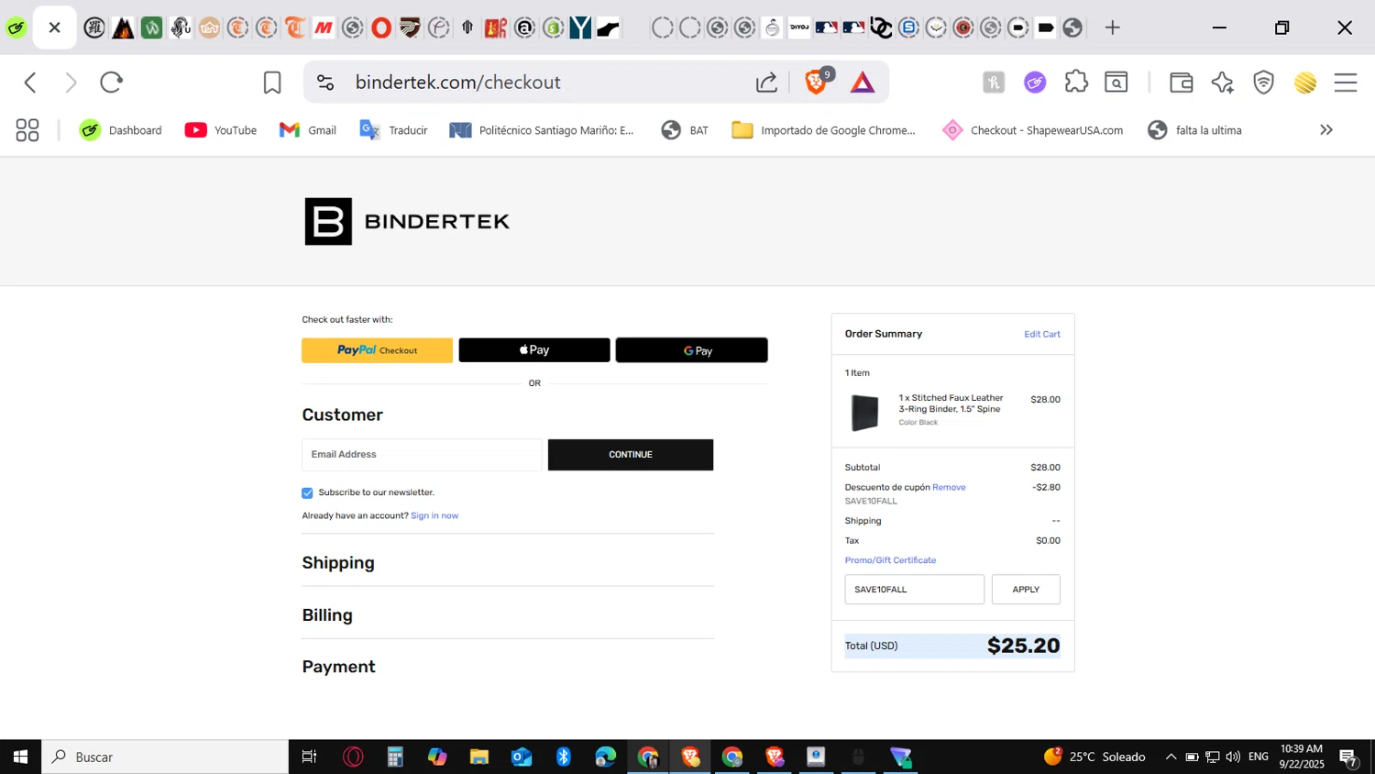Focus the Email Address field
This screenshot has width=1375, height=774.
422,455
